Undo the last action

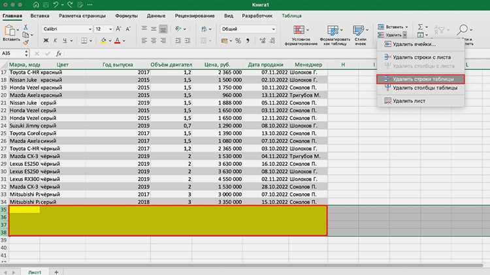point(56,5)
